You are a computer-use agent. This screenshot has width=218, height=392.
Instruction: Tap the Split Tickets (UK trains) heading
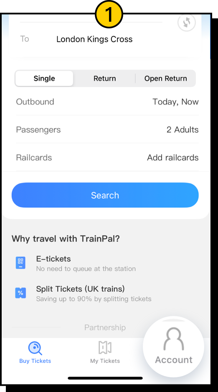pyautogui.click(x=81, y=289)
